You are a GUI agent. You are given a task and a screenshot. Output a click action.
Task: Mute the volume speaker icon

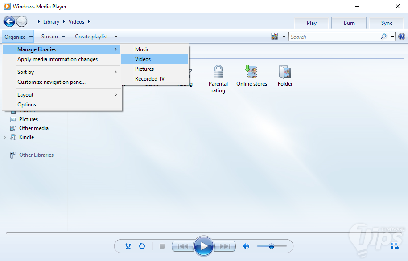click(246, 246)
